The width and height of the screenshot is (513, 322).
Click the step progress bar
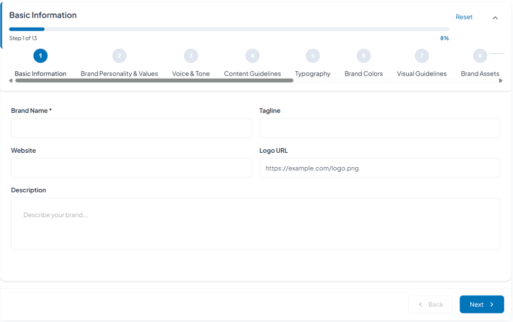[x=229, y=29]
